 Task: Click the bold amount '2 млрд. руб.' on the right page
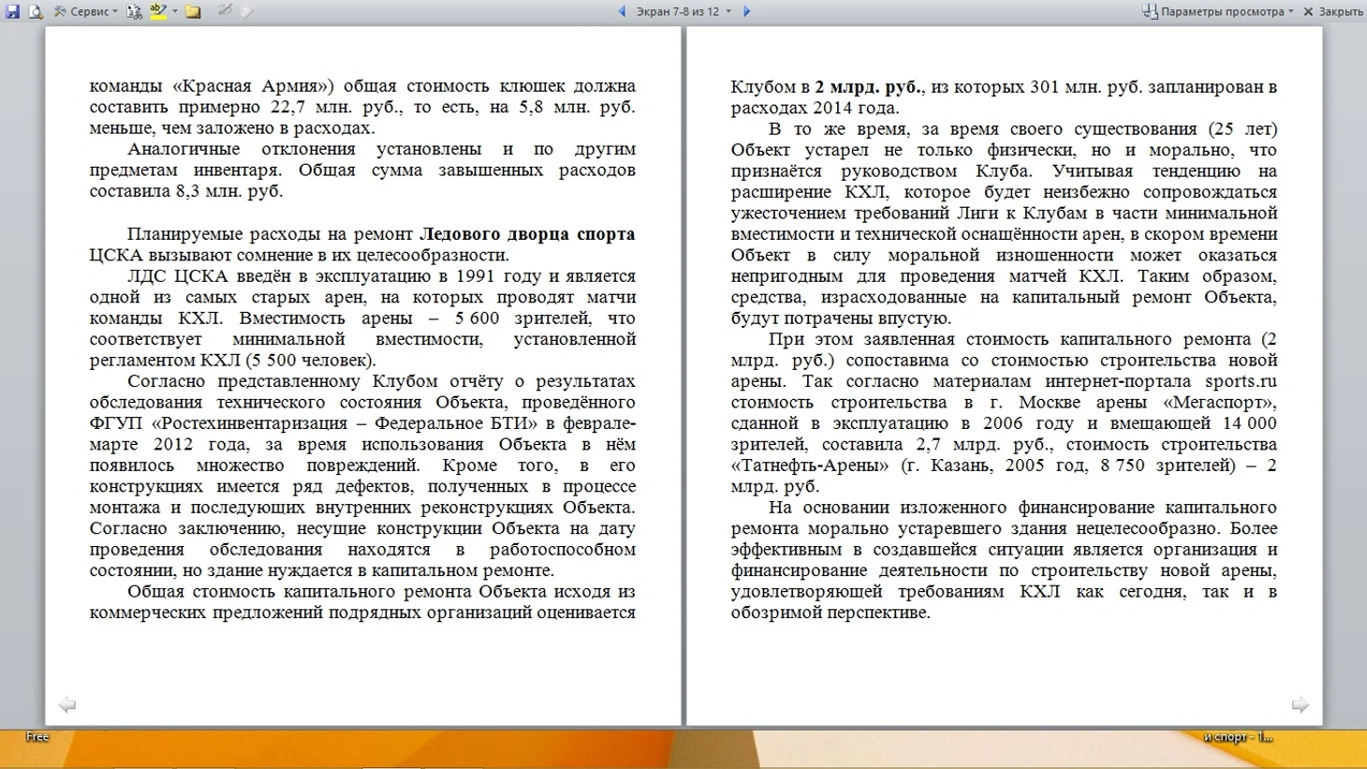(x=869, y=87)
